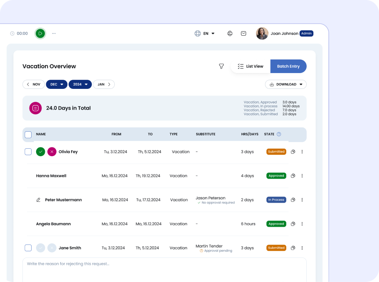This screenshot has height=282, width=379.
Task: Click Olivia Fey's Submitted status badge
Action: [276, 152]
